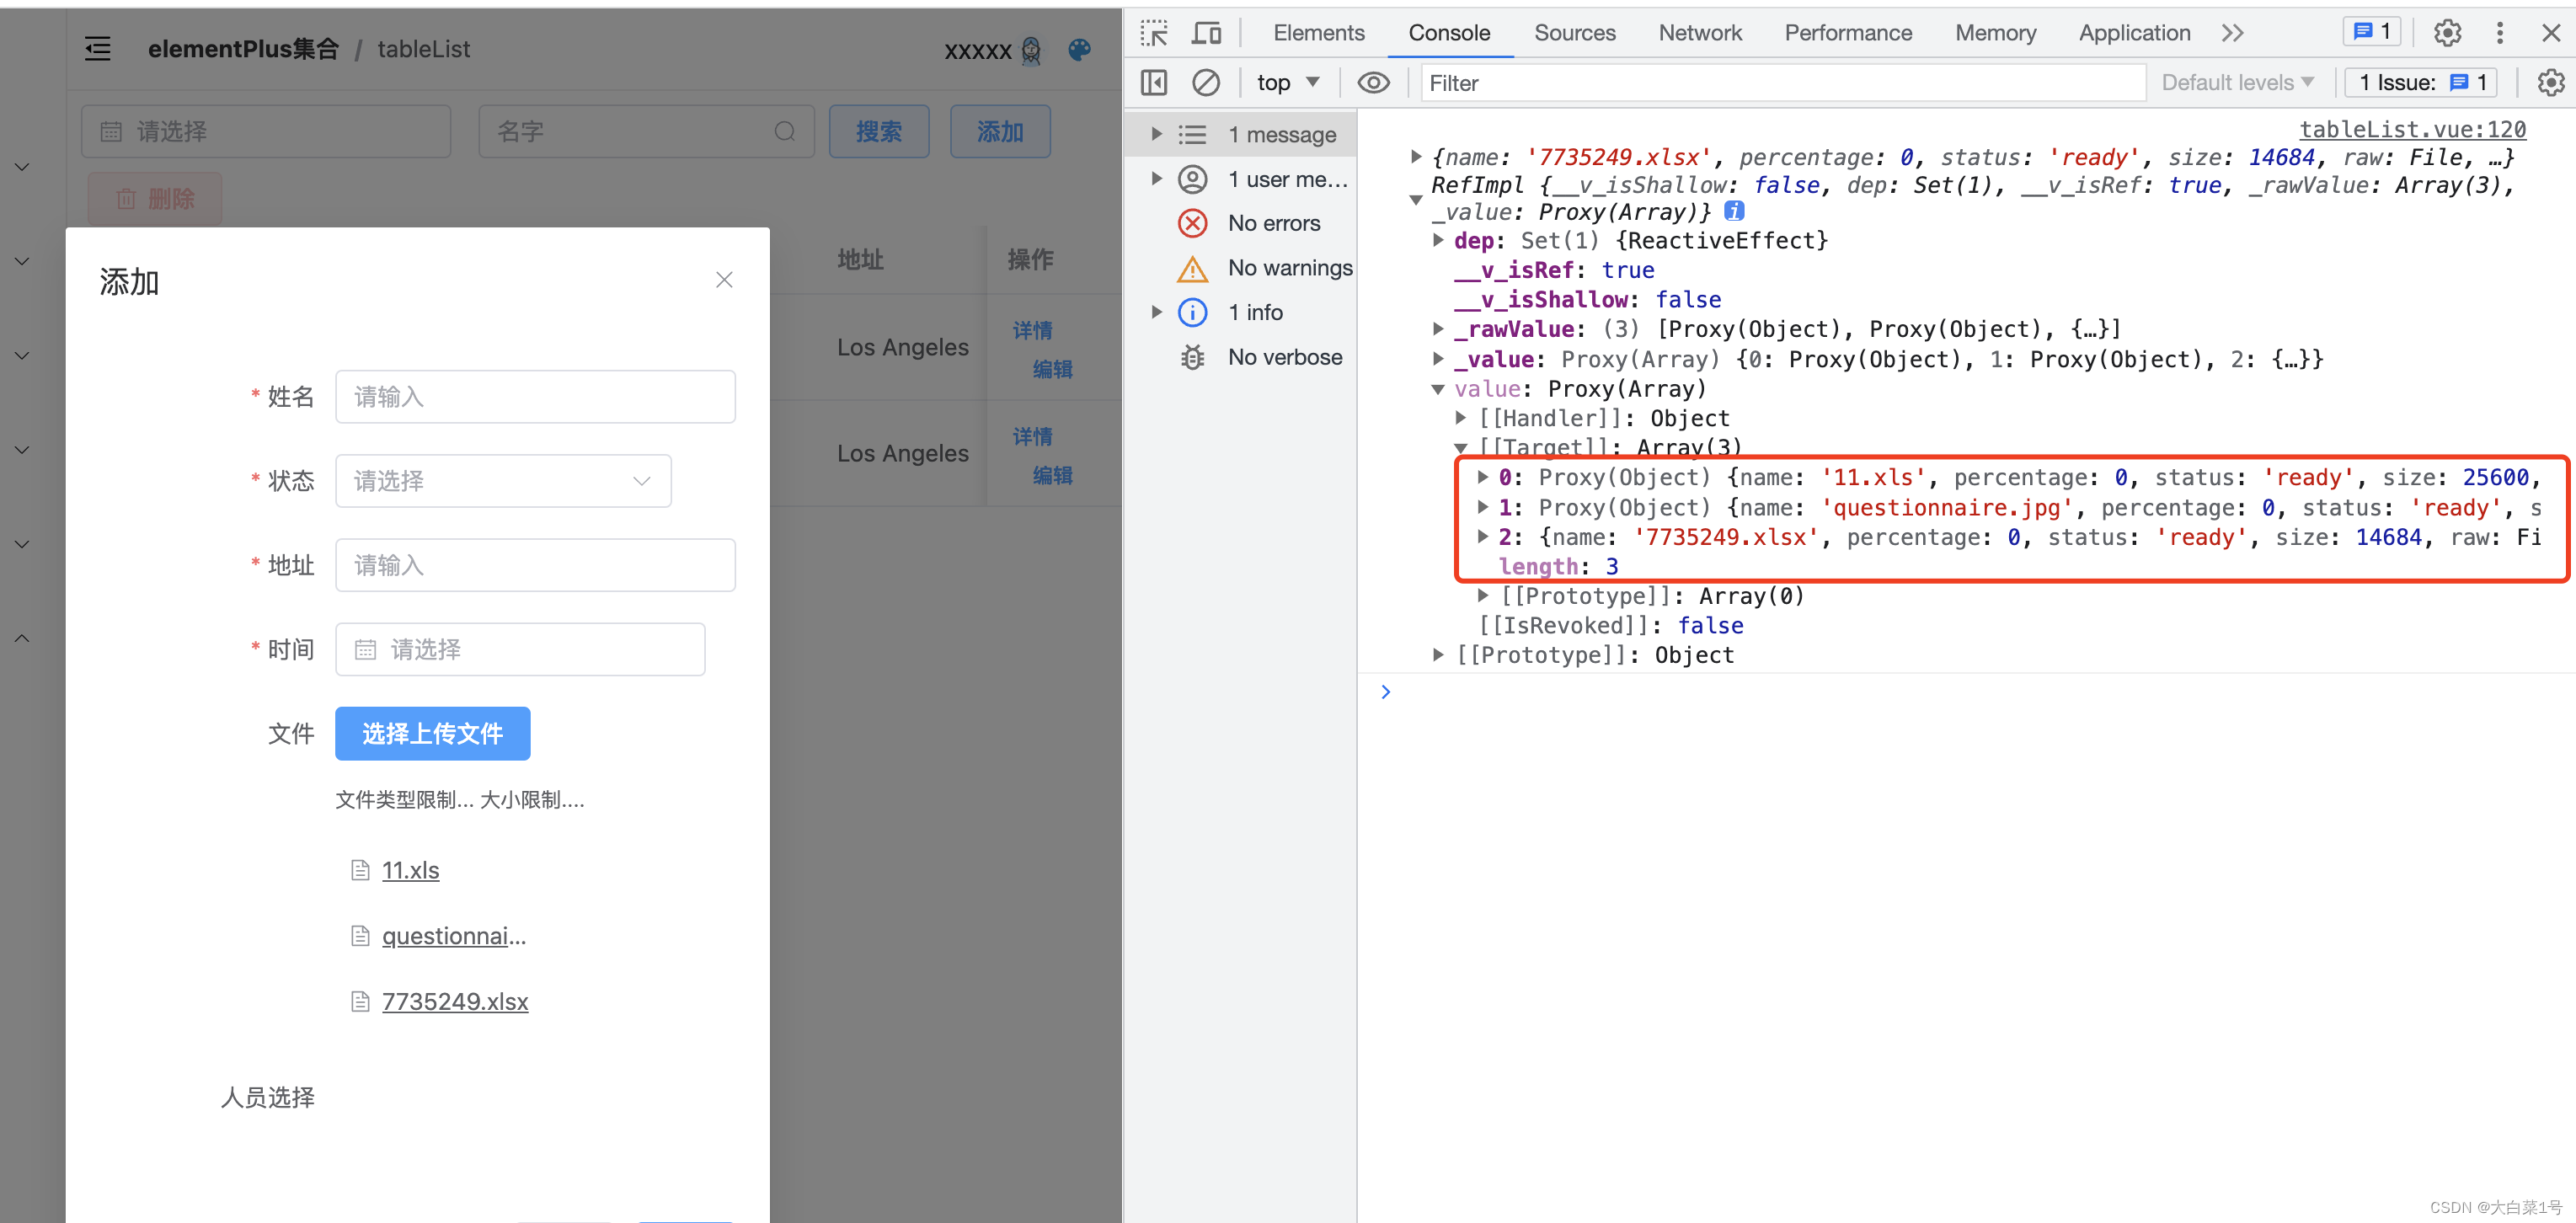2576x1223 pixels.
Task: Open the tableList.vue:120 source link
Action: (2412, 128)
